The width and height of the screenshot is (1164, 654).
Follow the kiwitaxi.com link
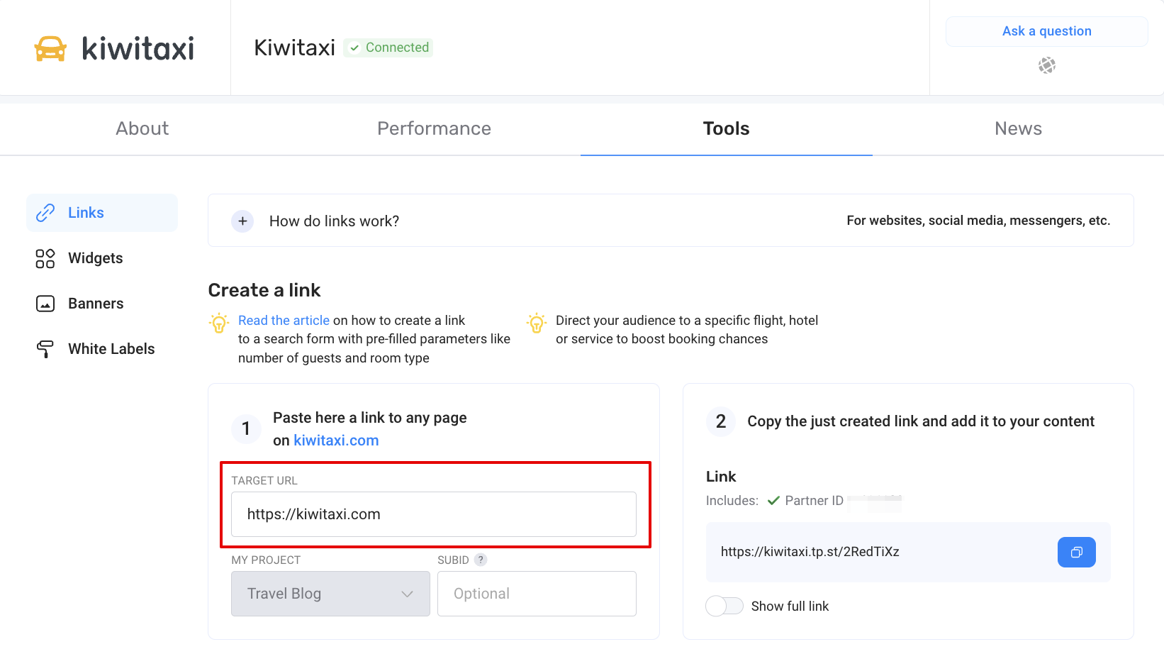[336, 440]
